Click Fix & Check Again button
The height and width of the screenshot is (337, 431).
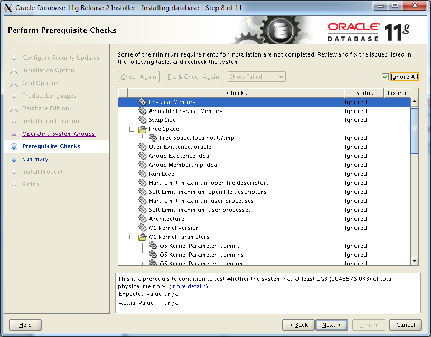pyautogui.click(x=193, y=77)
